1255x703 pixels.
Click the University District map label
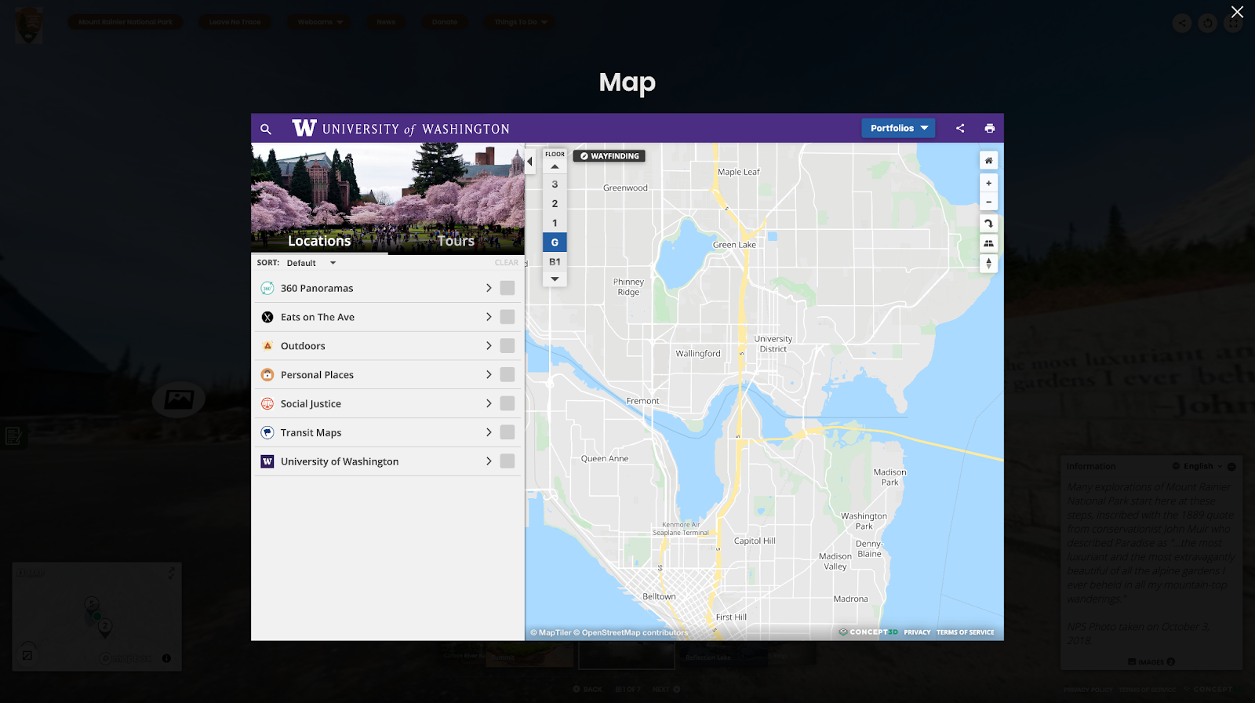(x=773, y=344)
